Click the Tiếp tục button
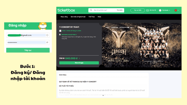Screen dimensions: 187x105 (x=28, y=50)
